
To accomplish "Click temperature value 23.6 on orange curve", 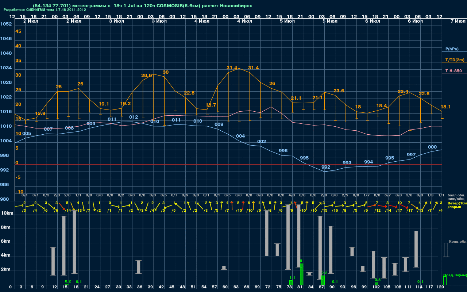I will pos(339,91).
